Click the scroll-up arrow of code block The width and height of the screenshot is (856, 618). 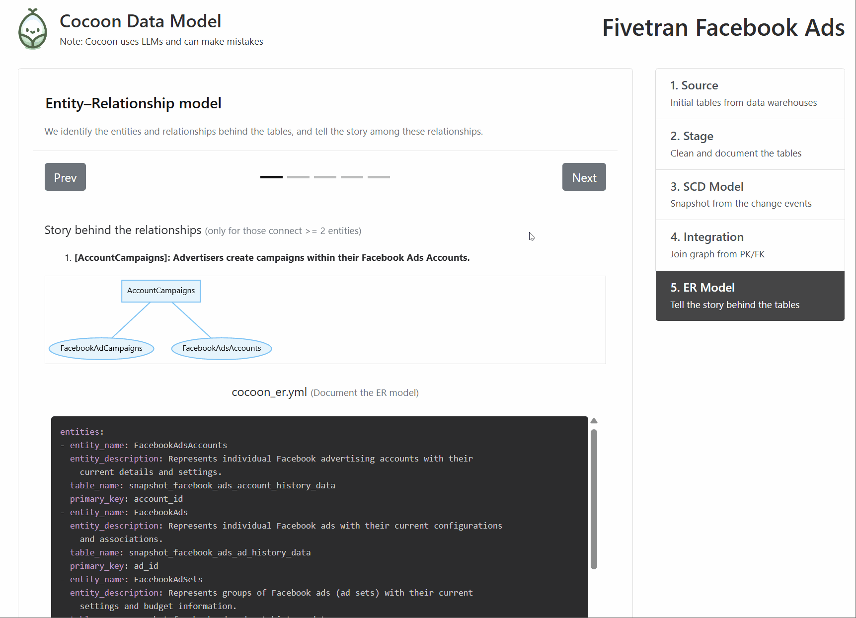pyautogui.click(x=594, y=421)
